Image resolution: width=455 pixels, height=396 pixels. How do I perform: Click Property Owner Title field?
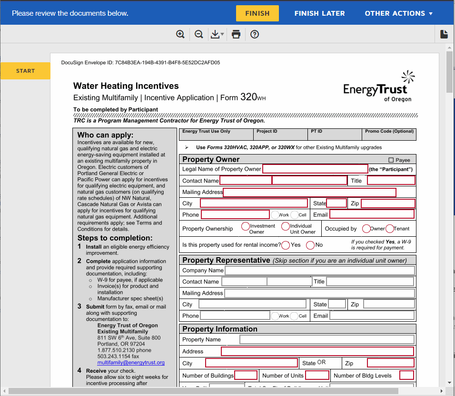[x=391, y=180]
